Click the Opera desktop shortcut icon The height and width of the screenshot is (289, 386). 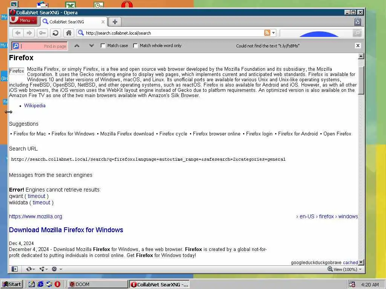coord(127,4)
